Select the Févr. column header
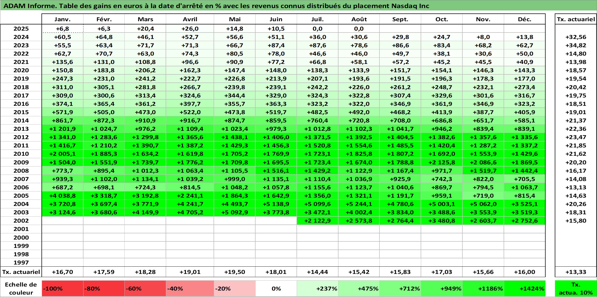 (104, 19)
